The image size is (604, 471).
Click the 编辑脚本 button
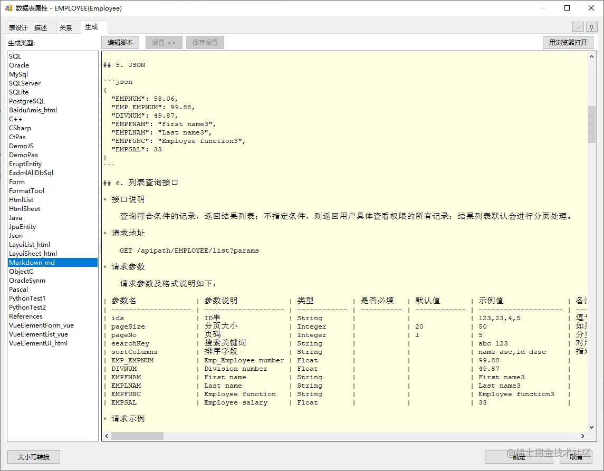(x=120, y=42)
